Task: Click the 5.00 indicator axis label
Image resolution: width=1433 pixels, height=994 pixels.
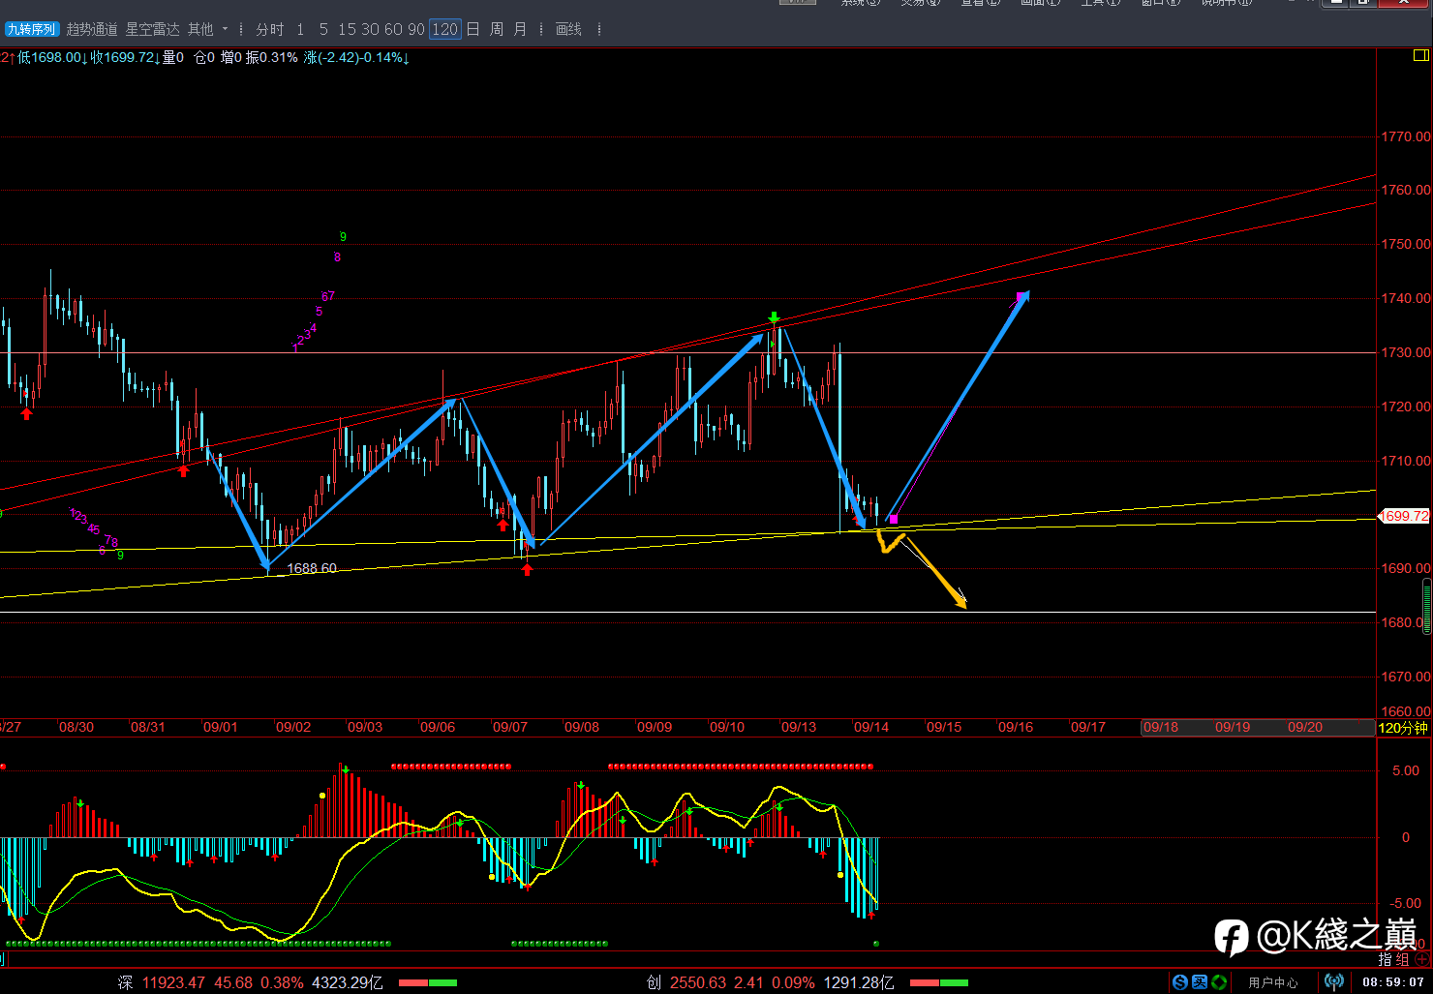Action: (1405, 770)
